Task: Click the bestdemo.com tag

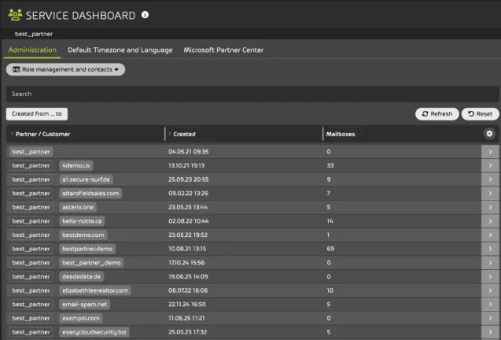Action: [x=83, y=235]
